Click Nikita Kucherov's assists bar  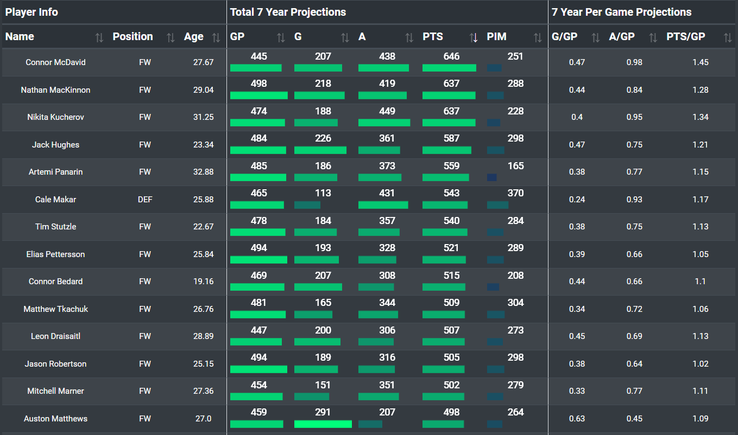pyautogui.click(x=384, y=123)
